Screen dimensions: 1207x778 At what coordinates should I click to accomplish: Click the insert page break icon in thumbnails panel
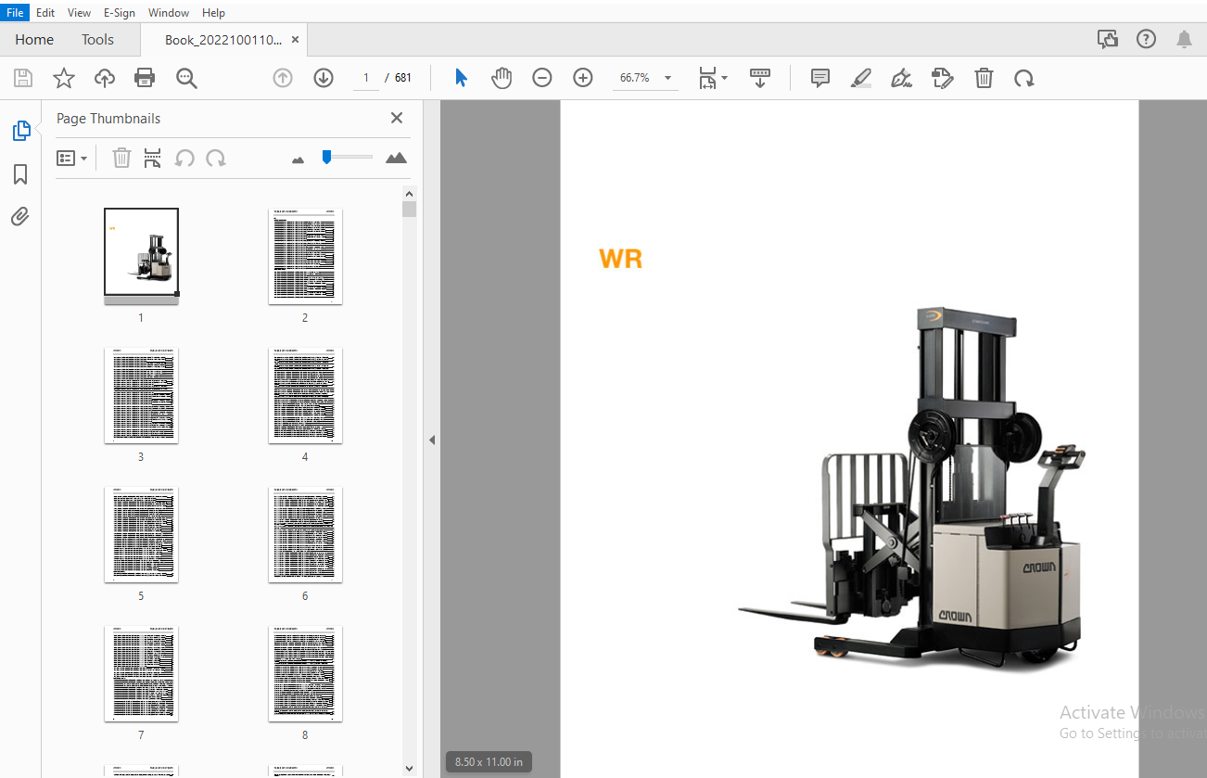point(153,159)
